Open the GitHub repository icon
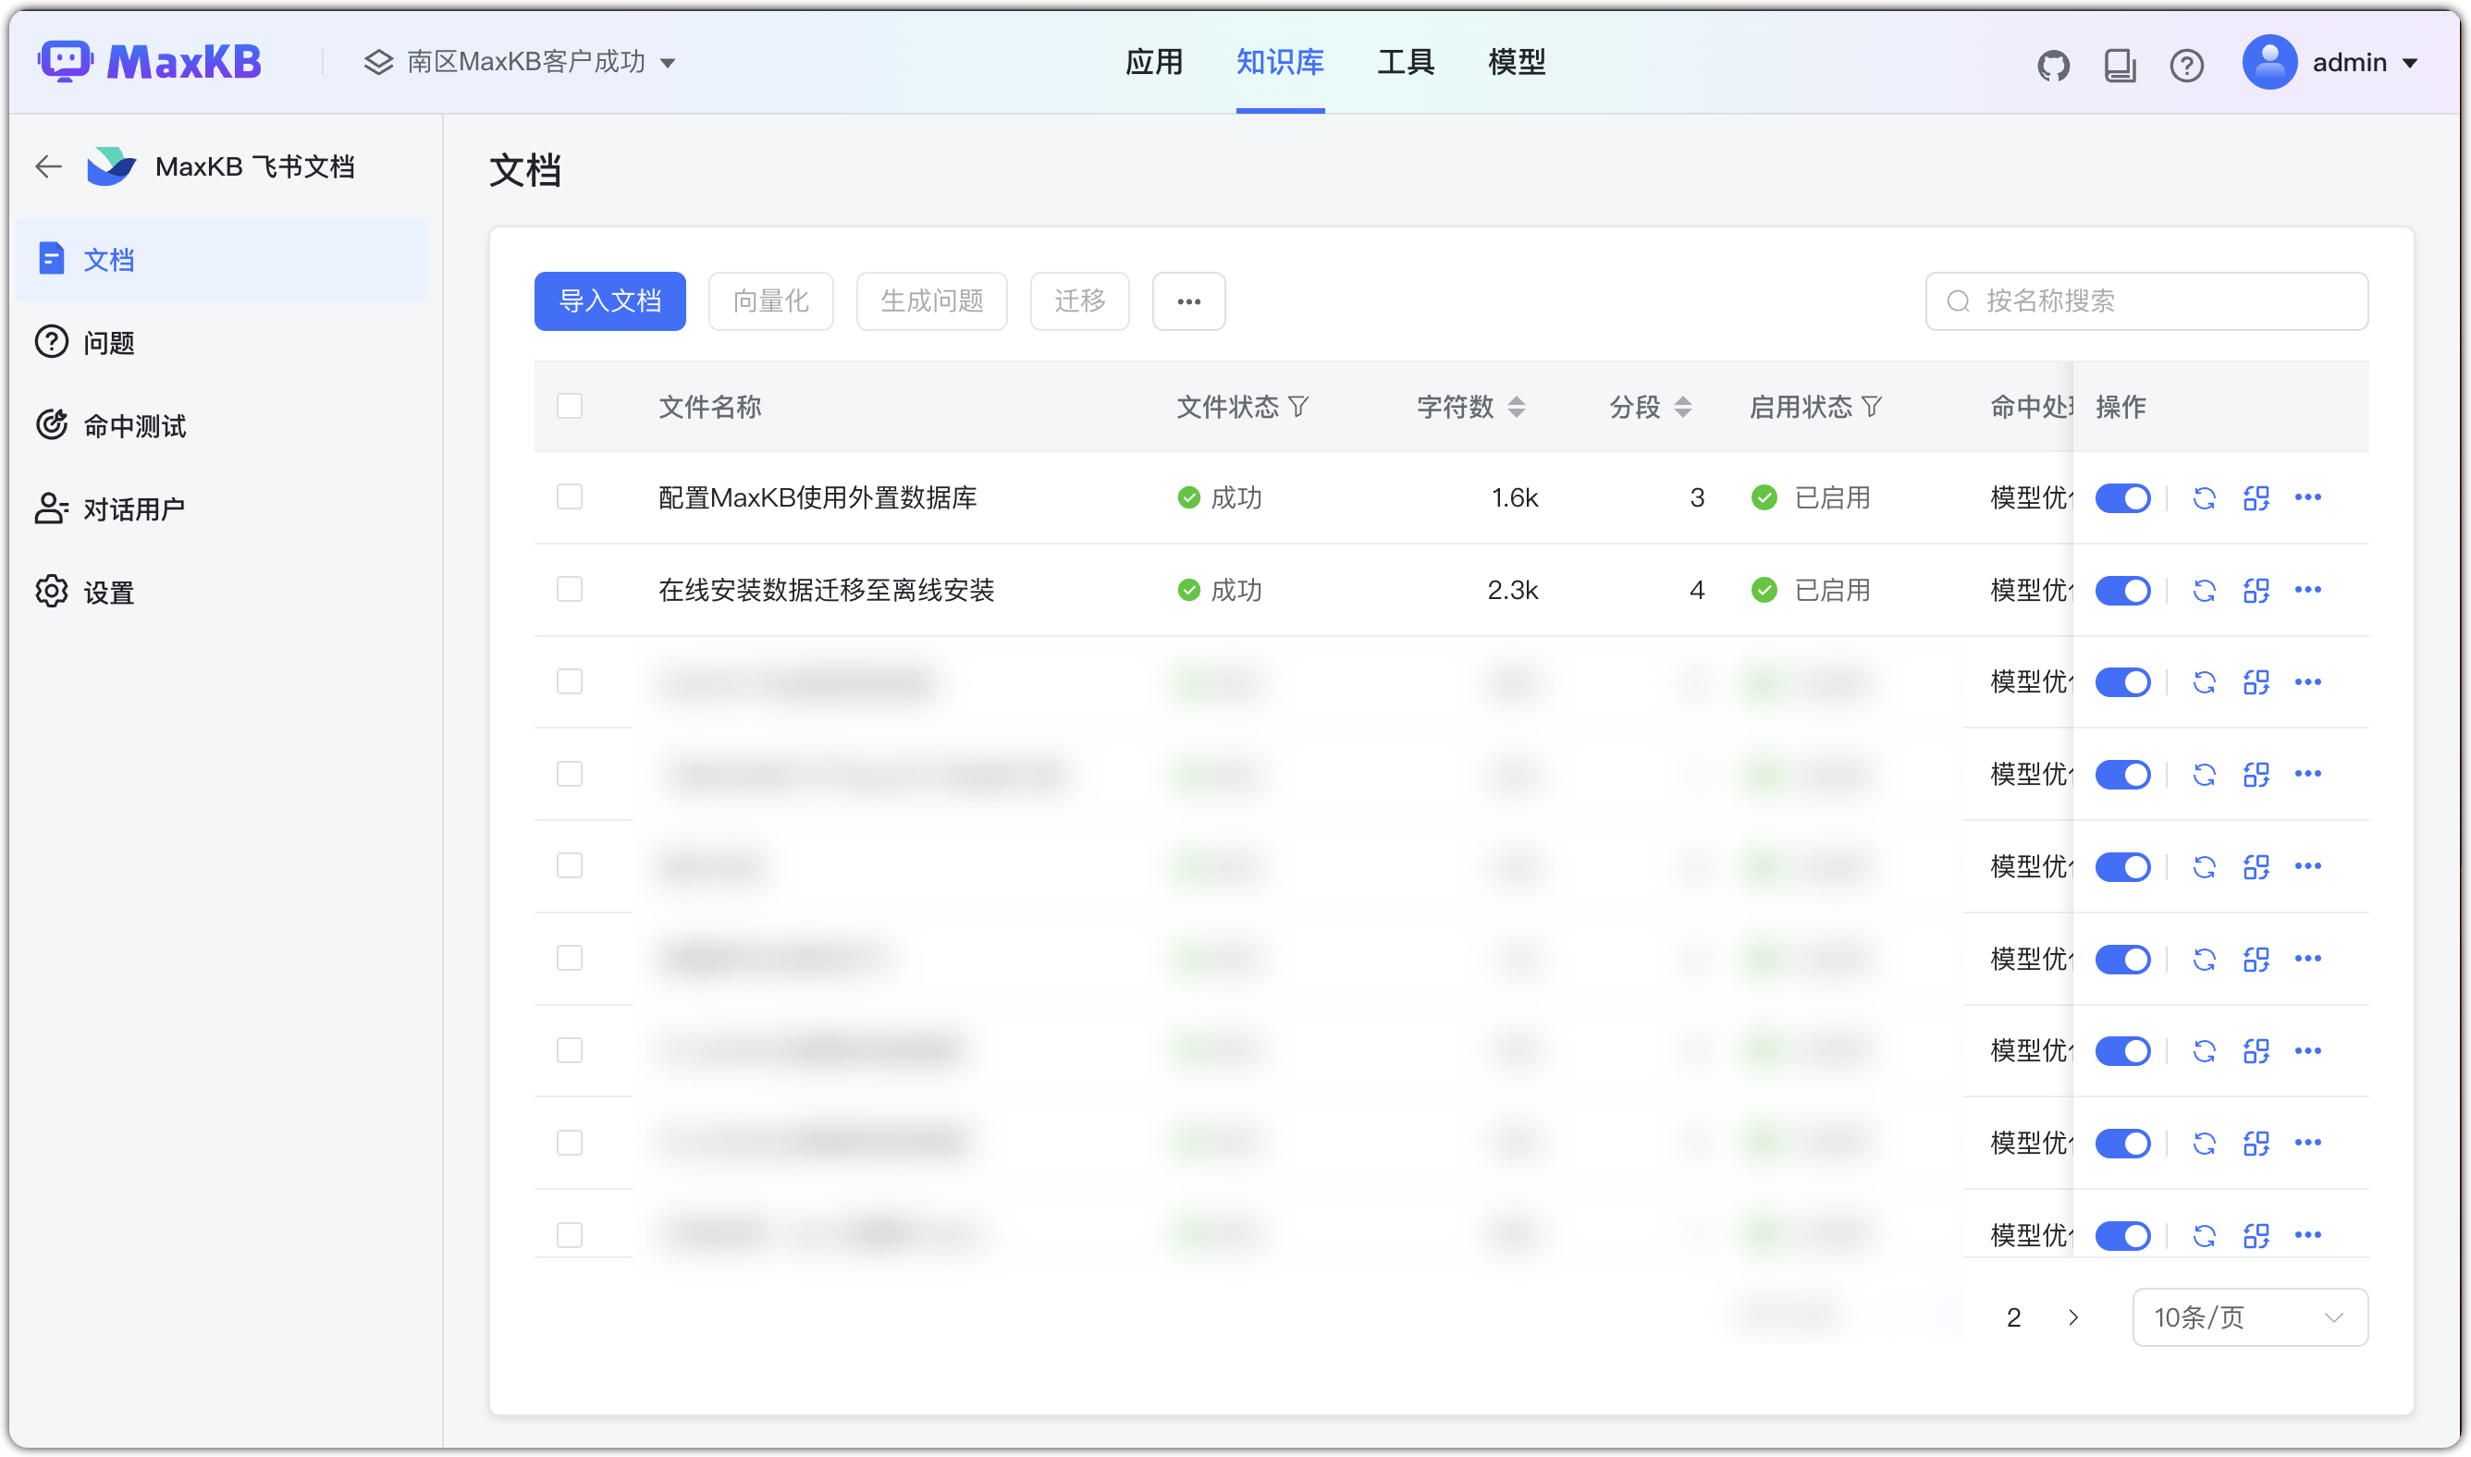 (2054, 66)
